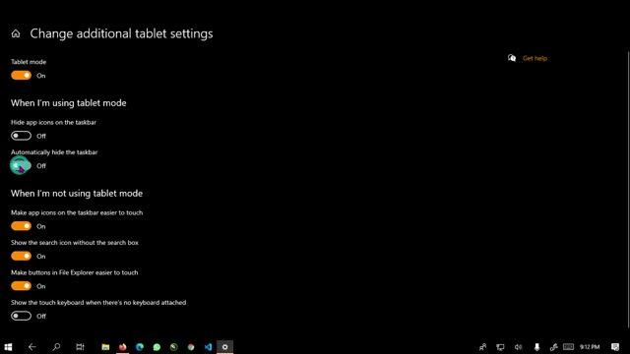Viewport: 630px width, 354px height.
Task: Open network status tray icon
Action: [500, 347]
